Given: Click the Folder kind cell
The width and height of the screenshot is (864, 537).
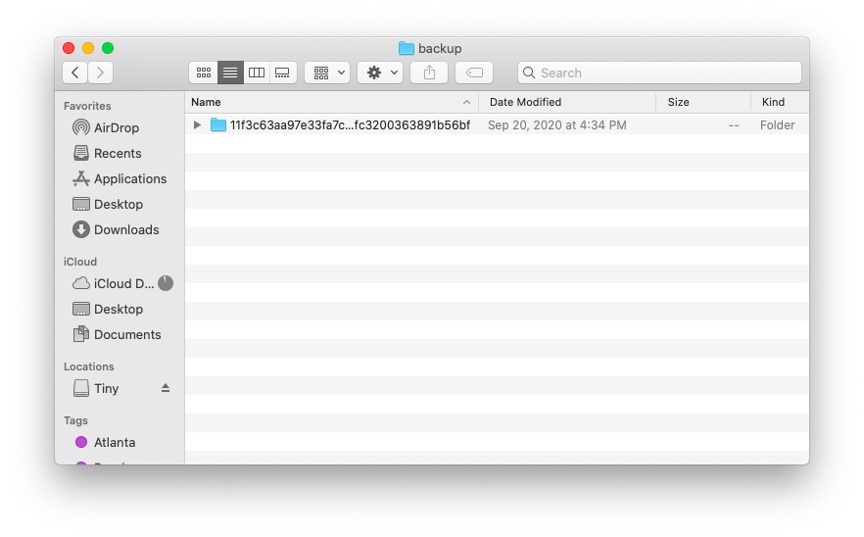Looking at the screenshot, I should tap(777, 125).
